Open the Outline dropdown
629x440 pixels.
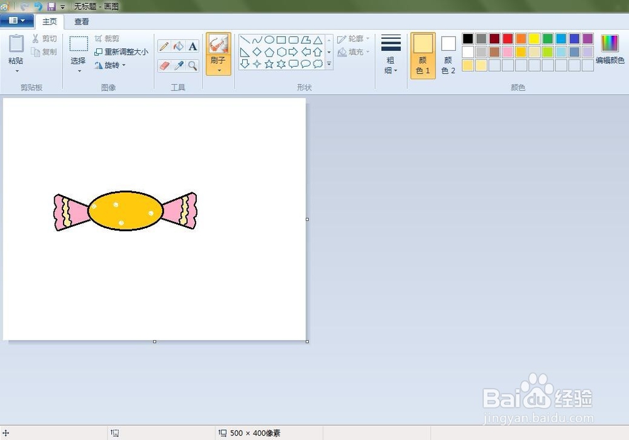click(353, 39)
